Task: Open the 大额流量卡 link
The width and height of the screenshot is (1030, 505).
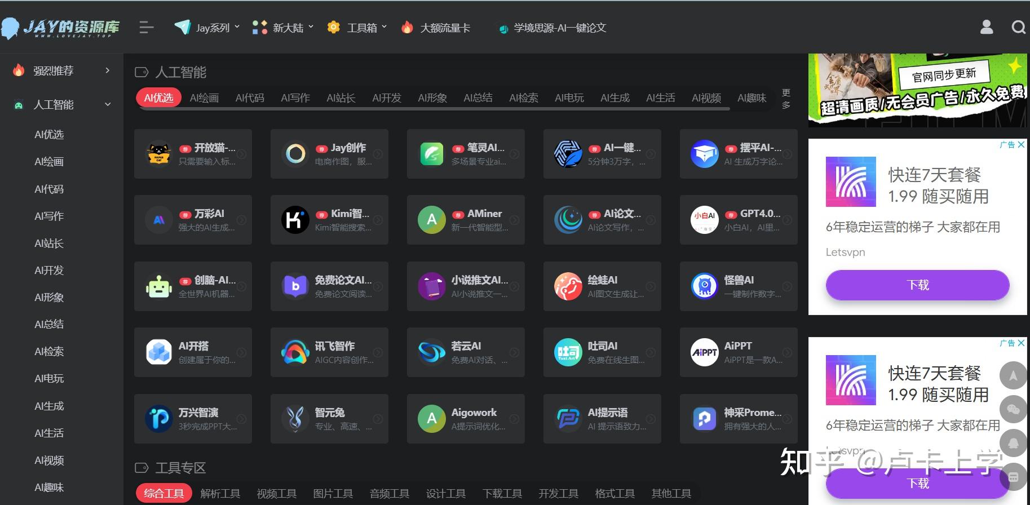Action: coord(435,28)
